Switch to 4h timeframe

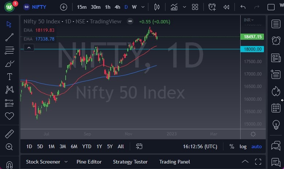[x=117, y=7]
